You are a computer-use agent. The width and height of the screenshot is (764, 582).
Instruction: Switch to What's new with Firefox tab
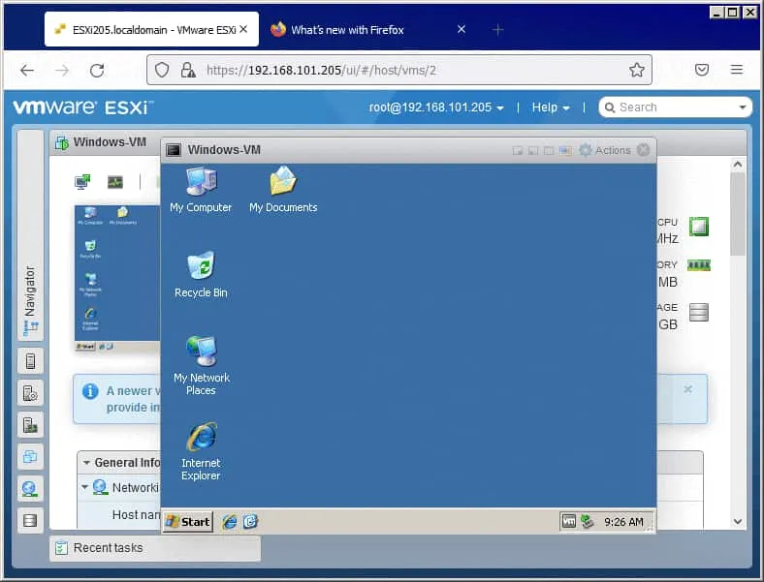click(x=347, y=30)
